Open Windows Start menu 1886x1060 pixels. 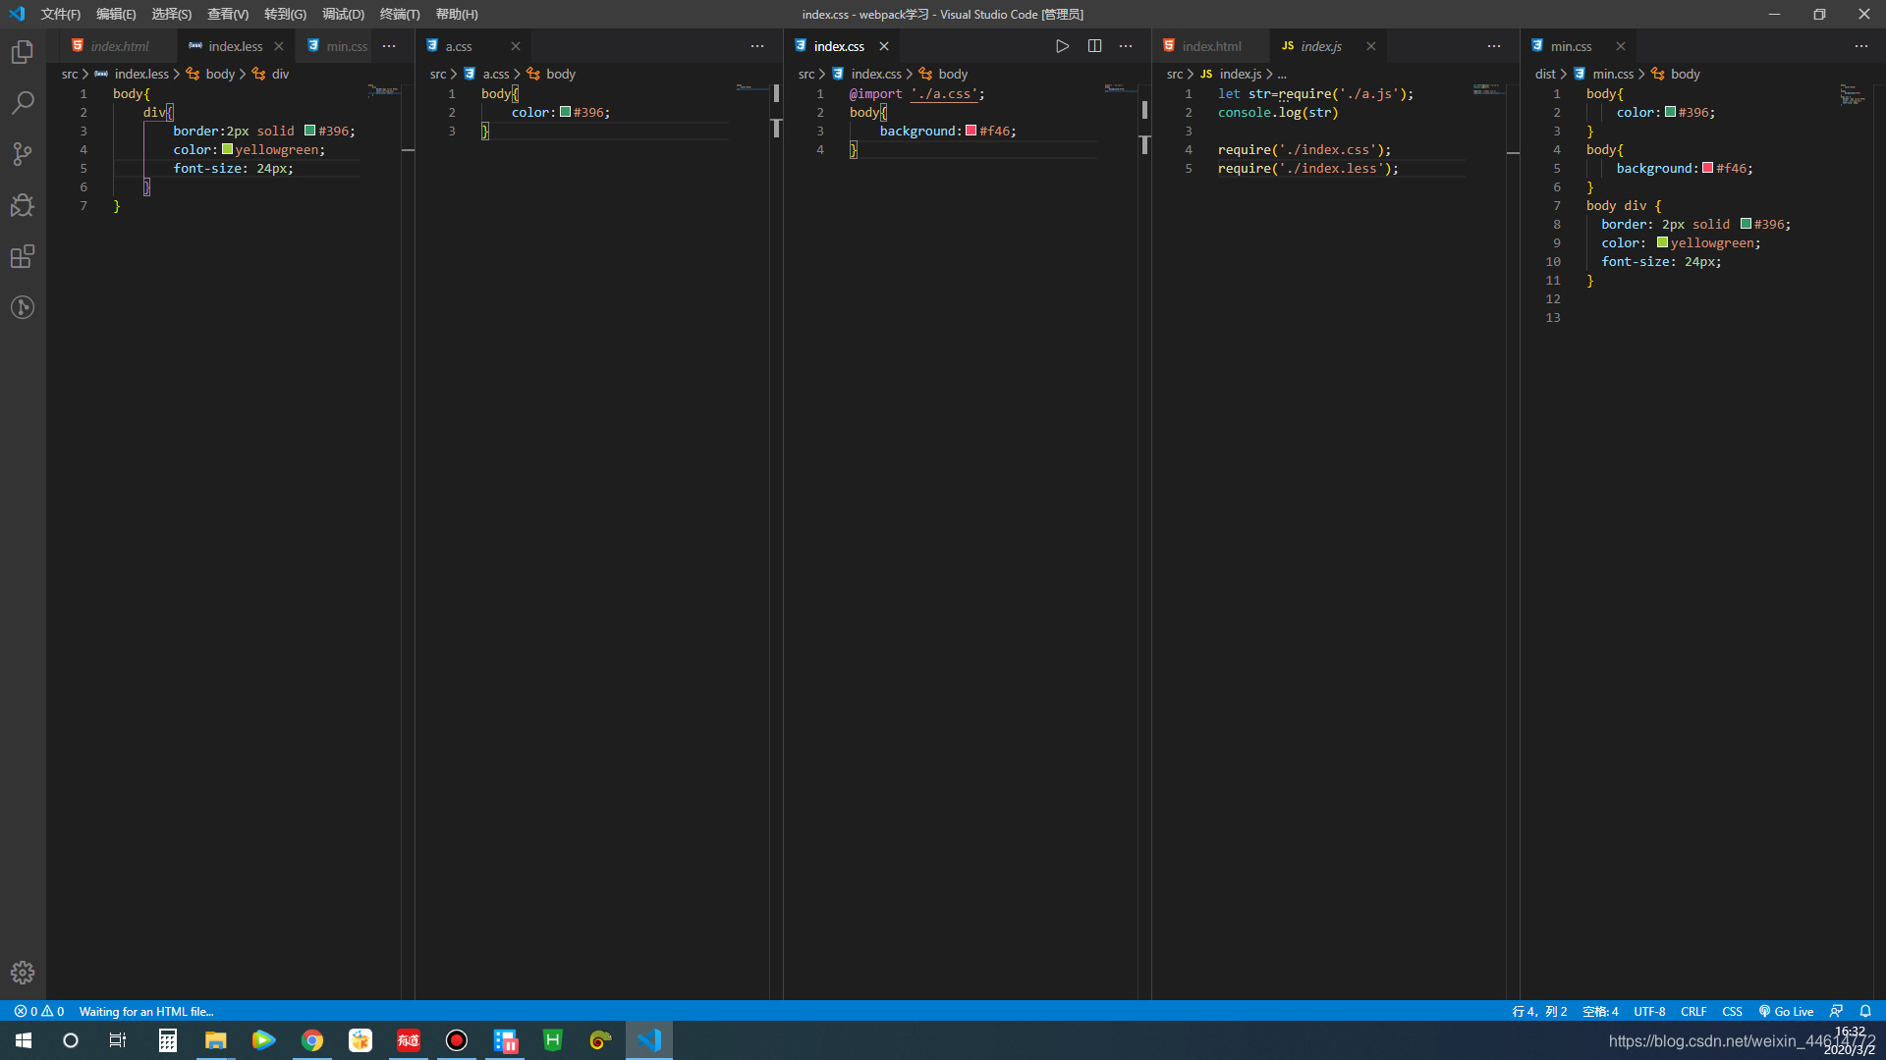point(24,1040)
